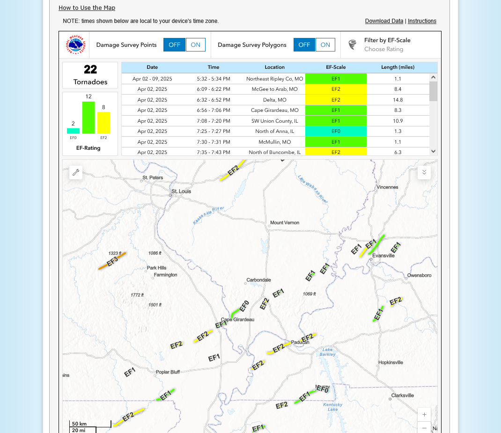
Task: Click the EF2 track near St. Peters top
Action: (233, 171)
